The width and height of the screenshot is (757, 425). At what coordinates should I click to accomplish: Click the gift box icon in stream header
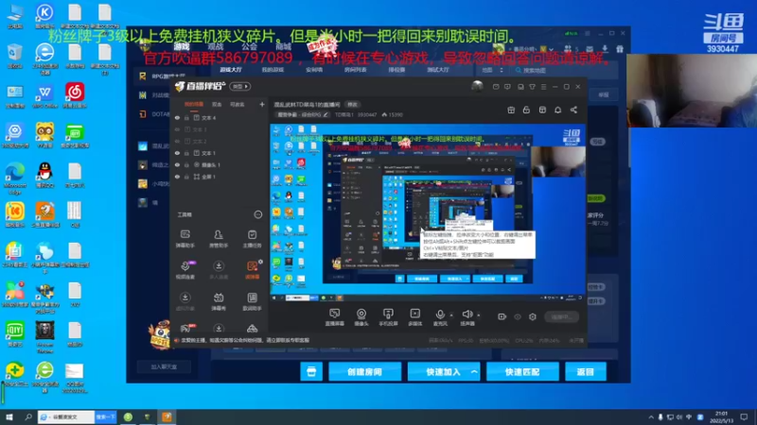511,110
